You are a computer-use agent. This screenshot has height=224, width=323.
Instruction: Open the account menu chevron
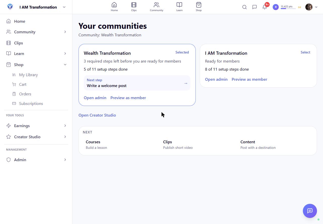[x=316, y=7]
